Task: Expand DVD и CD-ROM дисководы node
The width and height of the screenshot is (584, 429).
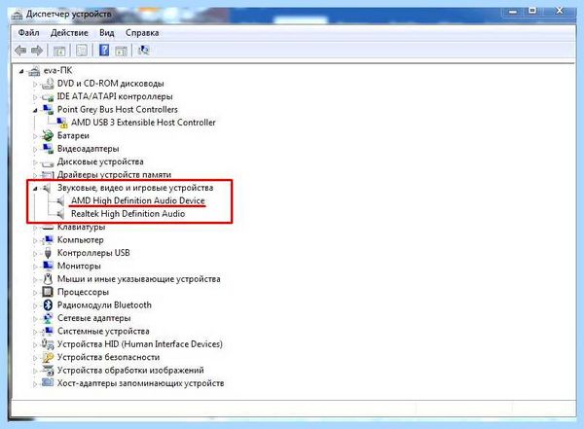Action: [x=35, y=85]
